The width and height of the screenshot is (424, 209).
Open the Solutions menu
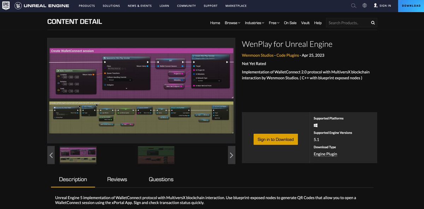tap(111, 6)
